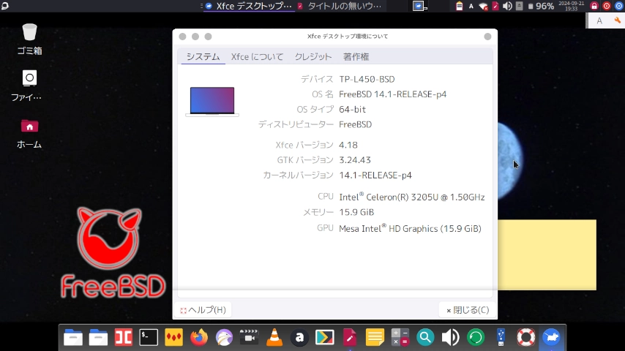Click the 閉じる(C) button
The image size is (625, 351).
pyautogui.click(x=468, y=310)
